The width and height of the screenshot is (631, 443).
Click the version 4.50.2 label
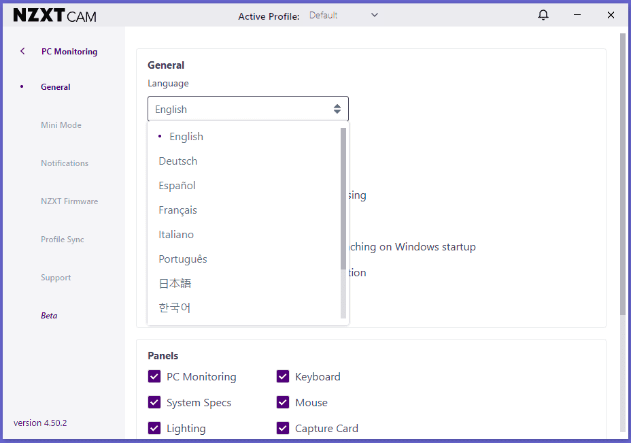40,423
